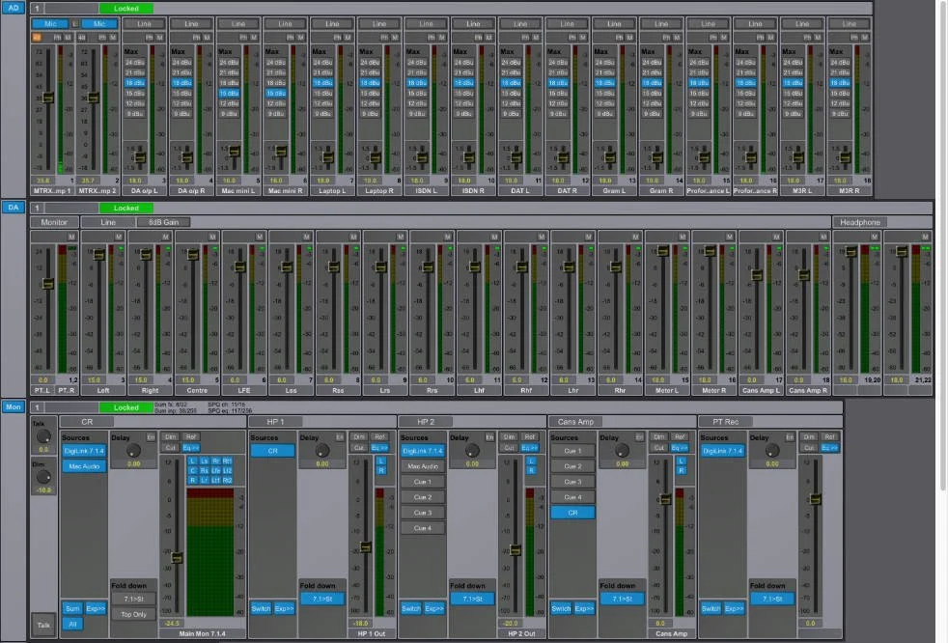Viewport: 948px width, 643px height.
Task: Mute DA channel Left
Action: pyautogui.click(x=119, y=237)
